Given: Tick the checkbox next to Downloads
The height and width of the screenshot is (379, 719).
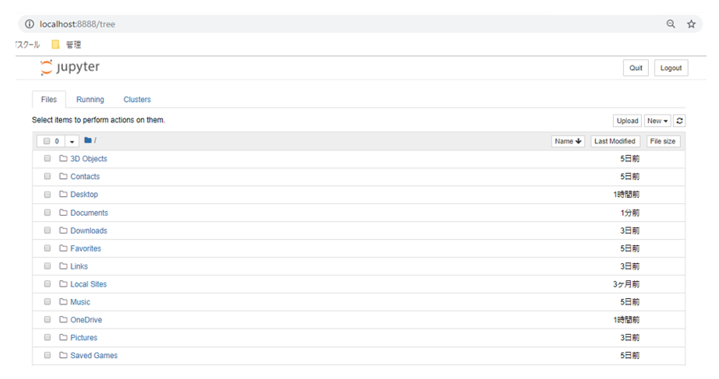Looking at the screenshot, I should pyautogui.click(x=48, y=230).
